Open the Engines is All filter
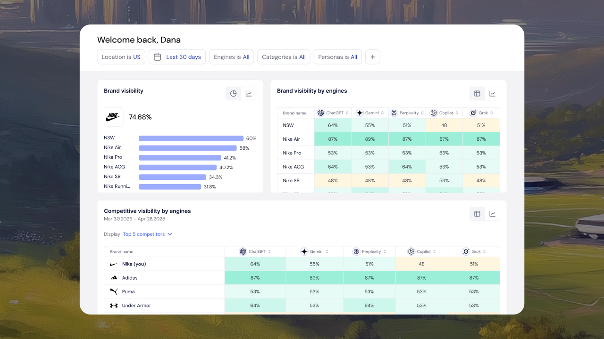This screenshot has height=339, width=604. tap(232, 57)
